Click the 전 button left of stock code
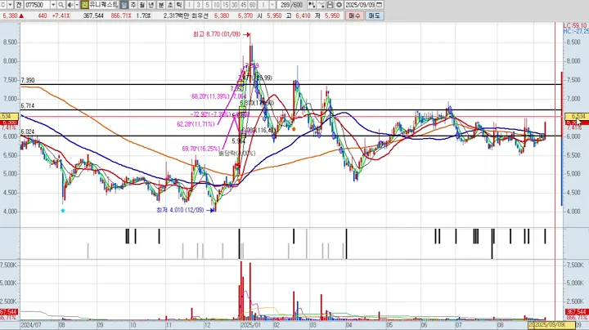 (x=19, y=5)
